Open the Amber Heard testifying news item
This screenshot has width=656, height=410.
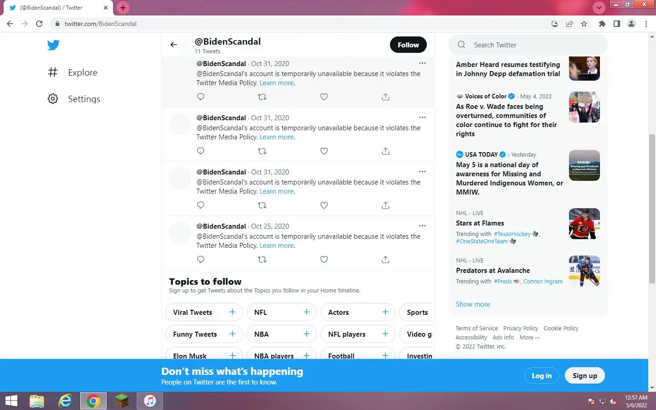[x=508, y=69]
